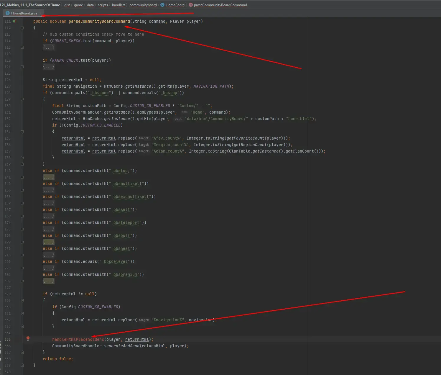
Task: Click the Java class icon on HomeBoard.java tab
Action: coord(8,13)
